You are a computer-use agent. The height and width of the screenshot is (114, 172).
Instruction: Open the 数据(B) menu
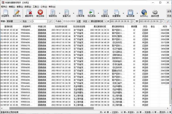[x=28, y=7]
